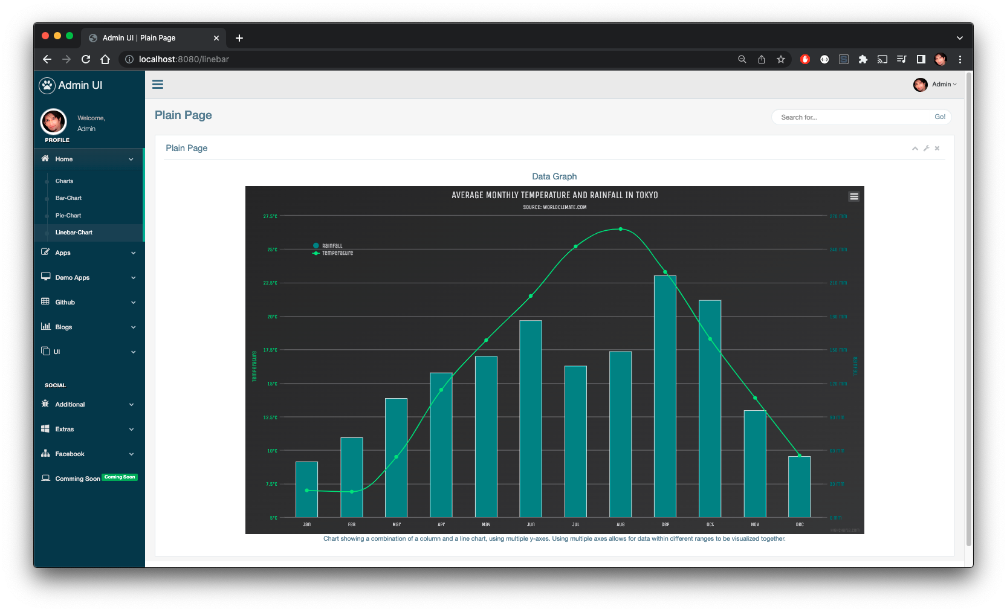The width and height of the screenshot is (1007, 612).
Task: Select Linebar-Chart in sidebar
Action: click(74, 233)
